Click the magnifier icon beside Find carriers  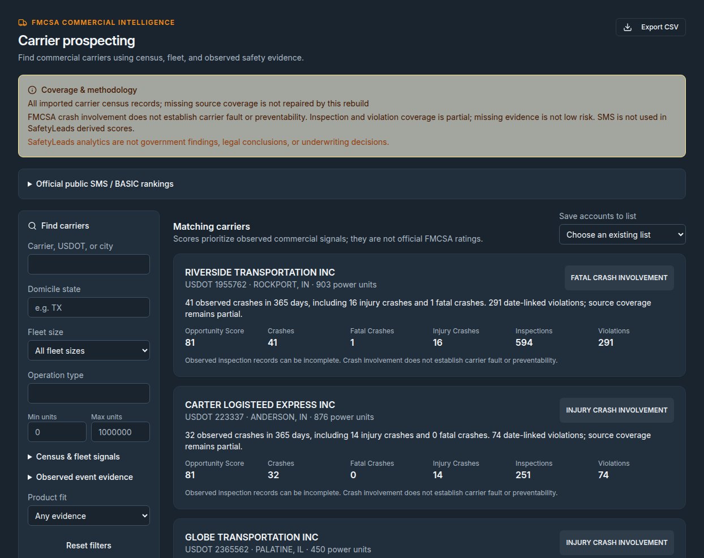(x=32, y=226)
